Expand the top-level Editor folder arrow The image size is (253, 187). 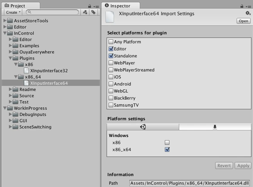click(x=5, y=27)
